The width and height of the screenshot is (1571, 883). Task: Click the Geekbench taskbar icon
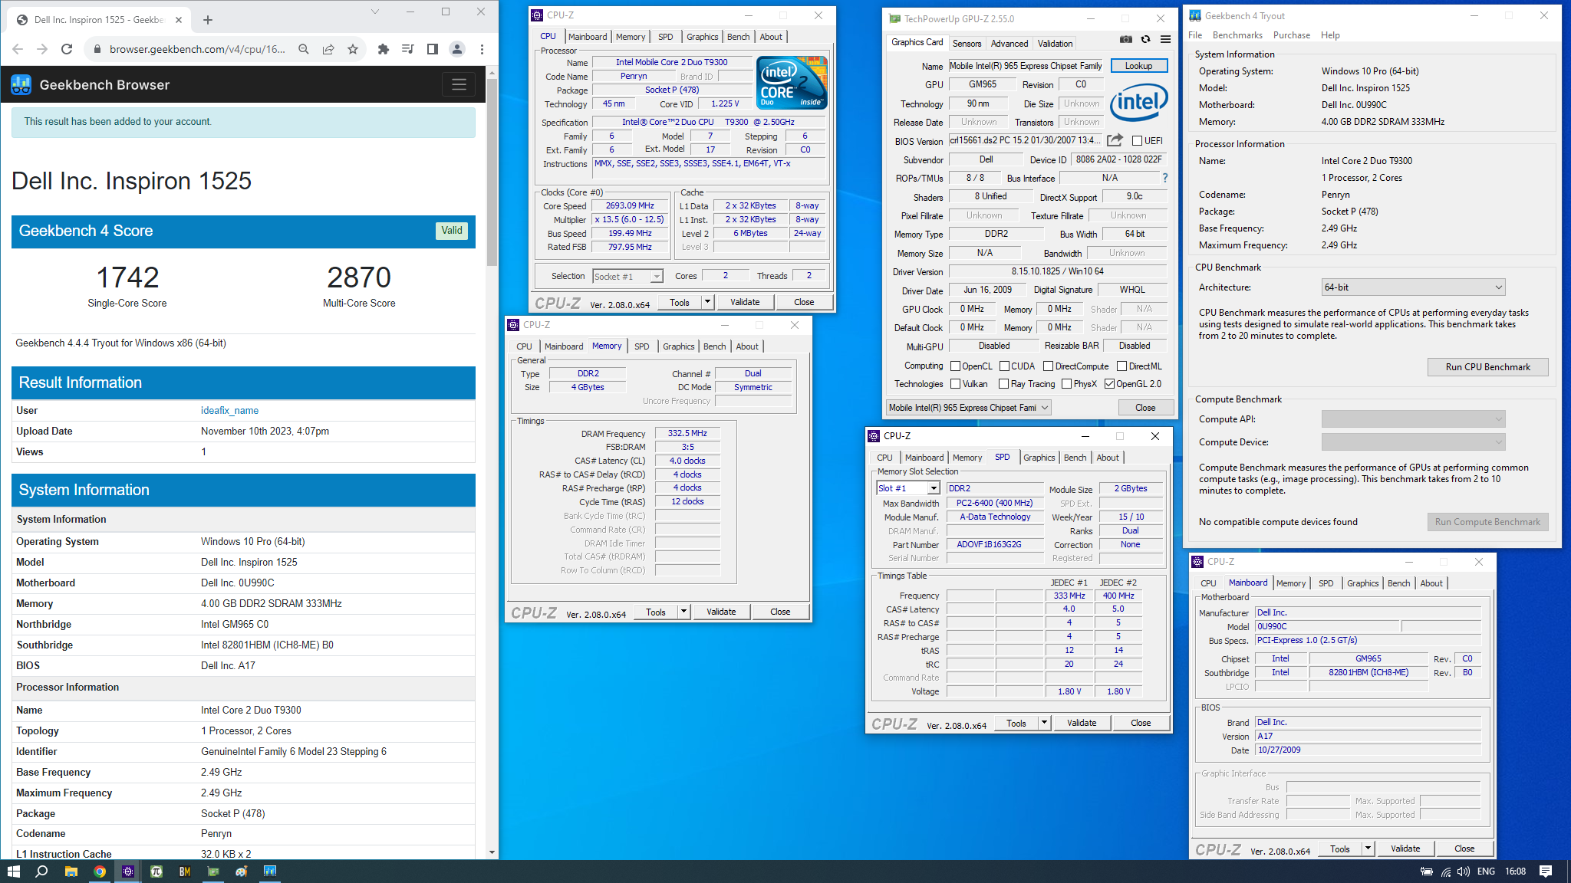270,872
